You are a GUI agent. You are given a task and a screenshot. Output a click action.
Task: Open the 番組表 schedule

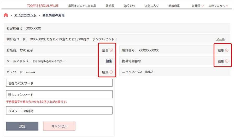click(110, 5)
